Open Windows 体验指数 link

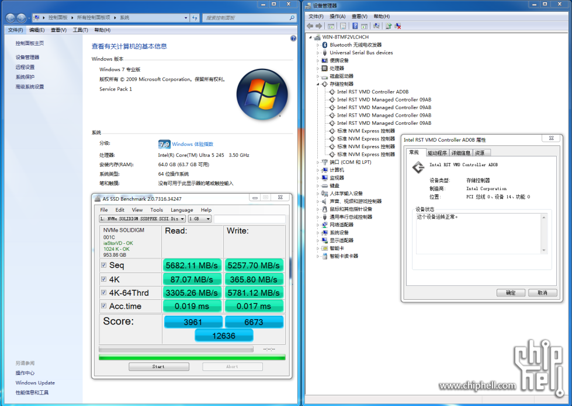[193, 144]
